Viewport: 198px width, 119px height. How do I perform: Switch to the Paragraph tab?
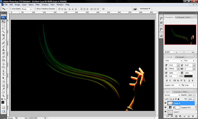180,57
